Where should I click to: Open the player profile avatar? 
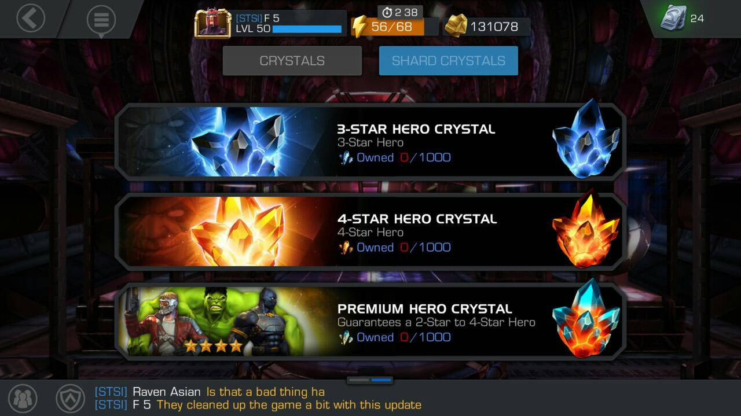tap(212, 24)
